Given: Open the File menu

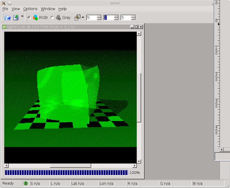Looking at the screenshot, I should (x=5, y=9).
